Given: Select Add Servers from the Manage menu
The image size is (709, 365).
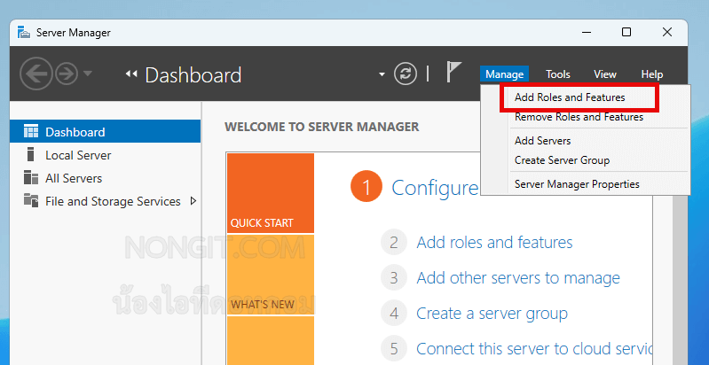Looking at the screenshot, I should click(542, 141).
